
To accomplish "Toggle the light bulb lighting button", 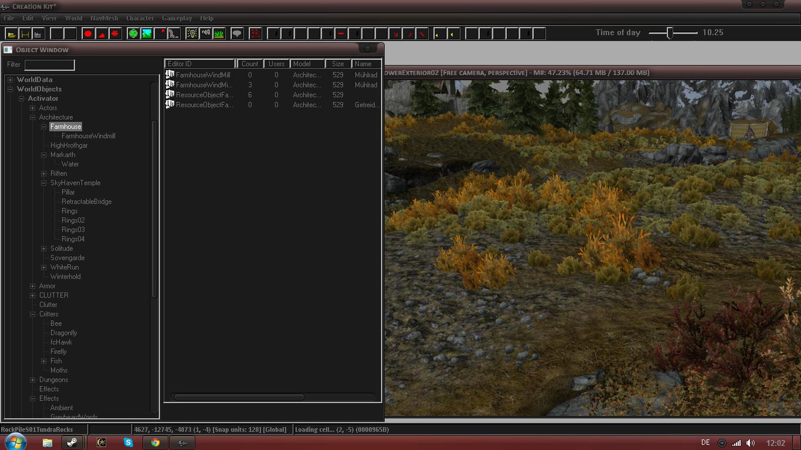I will pos(192,34).
